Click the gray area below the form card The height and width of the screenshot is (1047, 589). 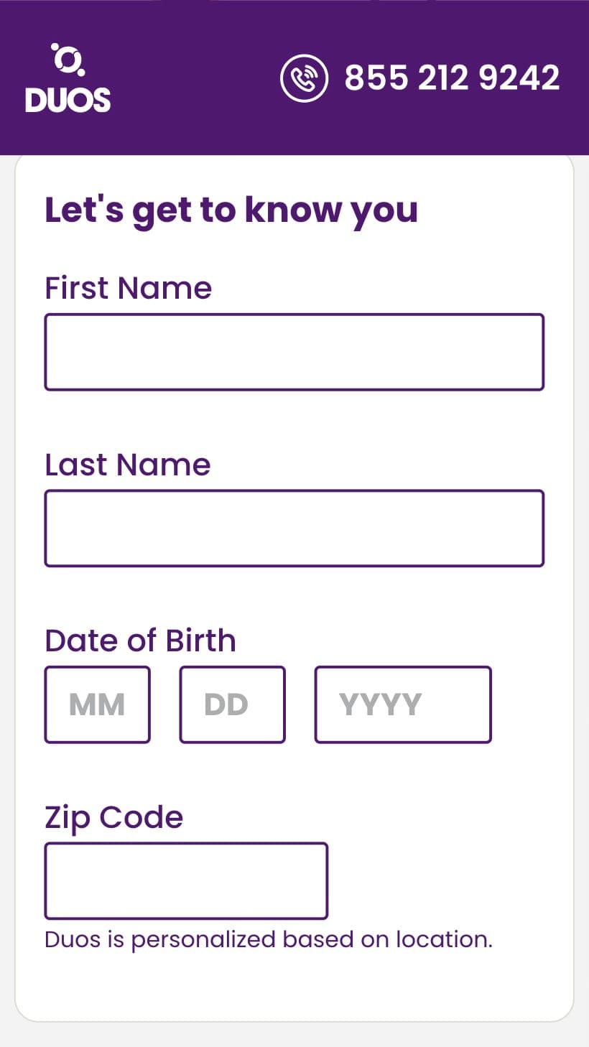point(294,1035)
